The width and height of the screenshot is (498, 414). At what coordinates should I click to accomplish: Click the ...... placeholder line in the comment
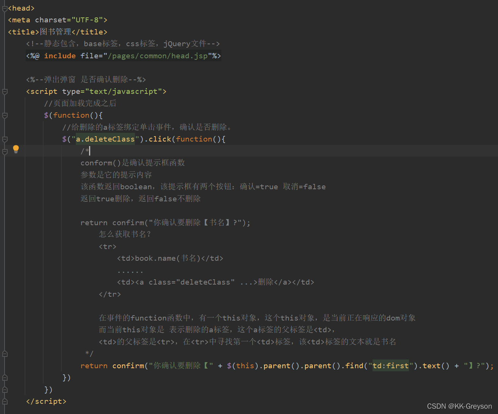point(130,271)
